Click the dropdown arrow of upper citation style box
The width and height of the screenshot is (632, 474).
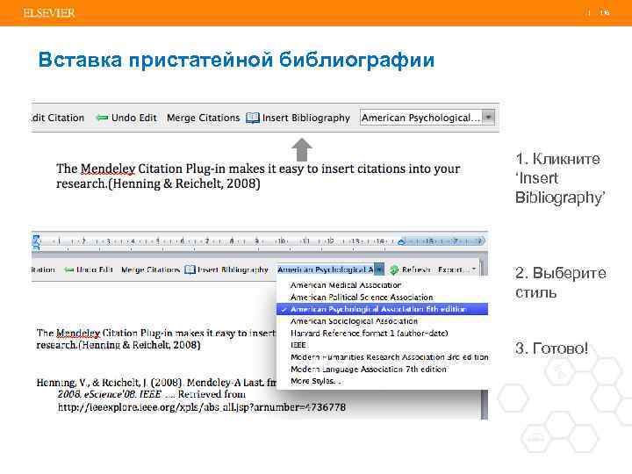tap(488, 118)
